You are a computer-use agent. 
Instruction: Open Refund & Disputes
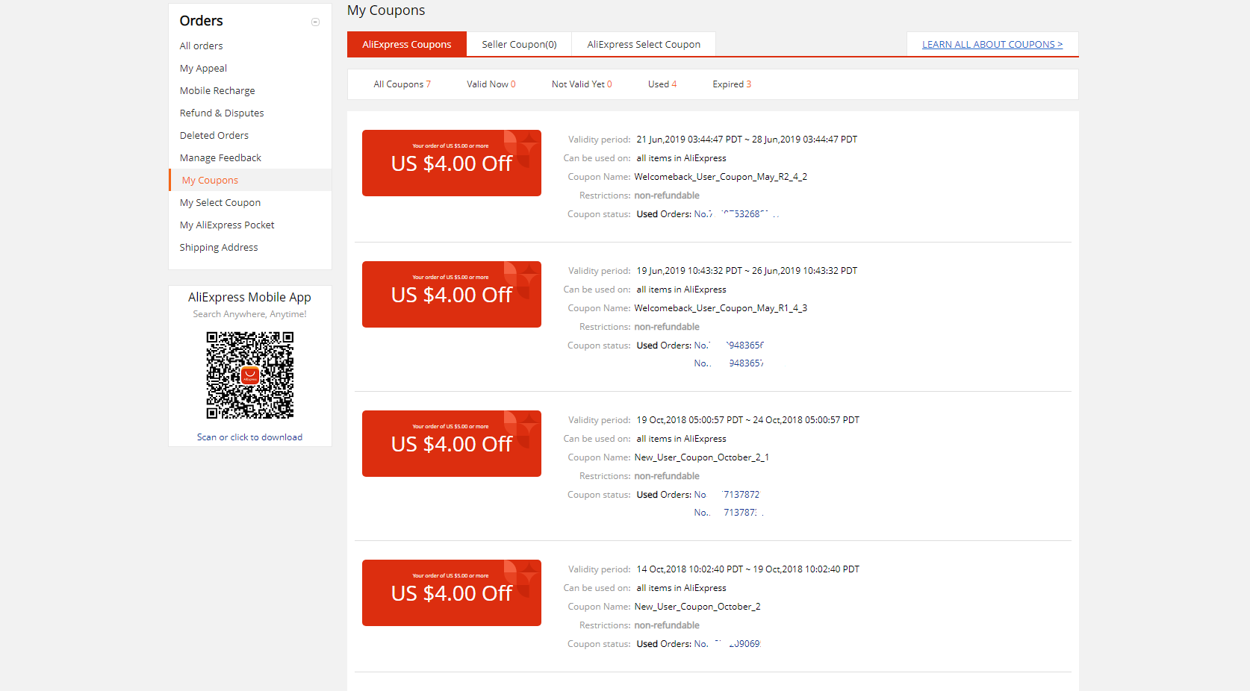coord(222,113)
